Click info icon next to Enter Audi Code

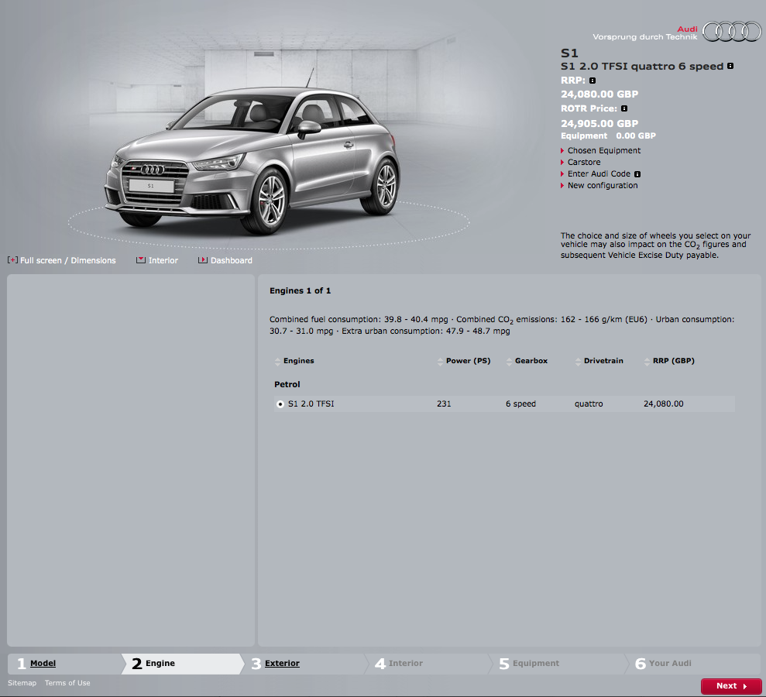tap(637, 174)
